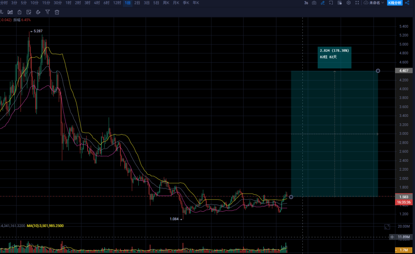
Task: Switch to the 12时 timeframe
Action: pos(117,3)
